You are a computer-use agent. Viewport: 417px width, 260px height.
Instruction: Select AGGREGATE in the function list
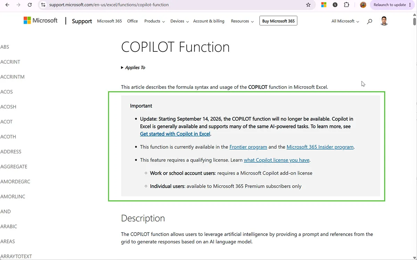coord(14,166)
